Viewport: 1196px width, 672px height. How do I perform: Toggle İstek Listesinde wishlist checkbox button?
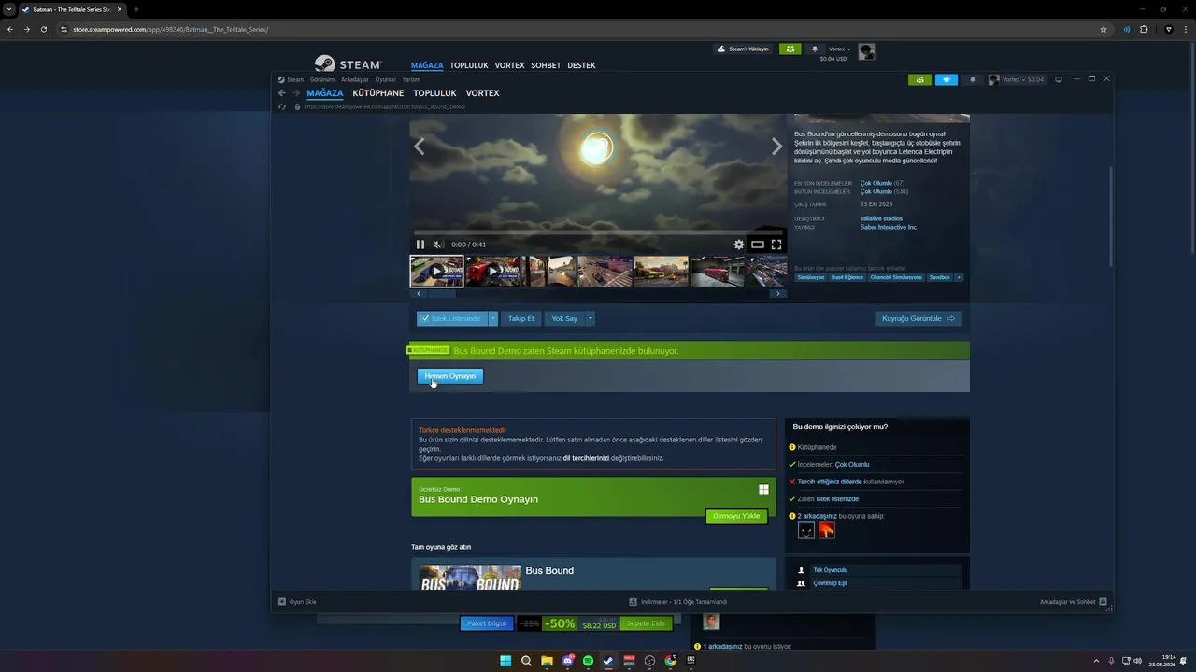point(450,318)
